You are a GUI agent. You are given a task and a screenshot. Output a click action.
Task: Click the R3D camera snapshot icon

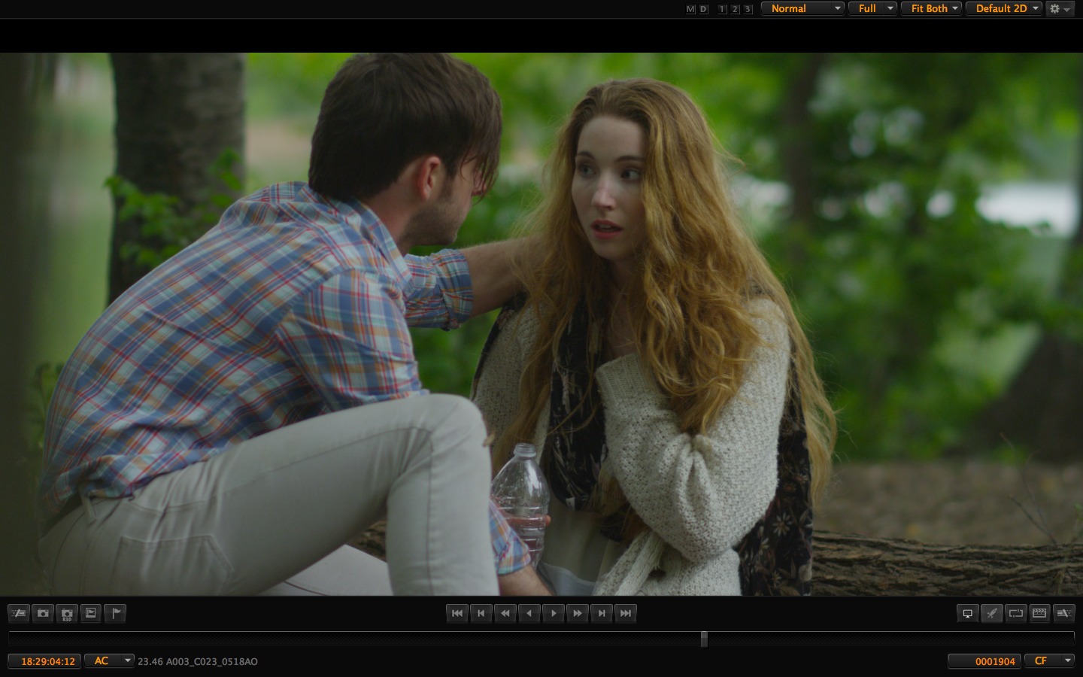tap(67, 614)
